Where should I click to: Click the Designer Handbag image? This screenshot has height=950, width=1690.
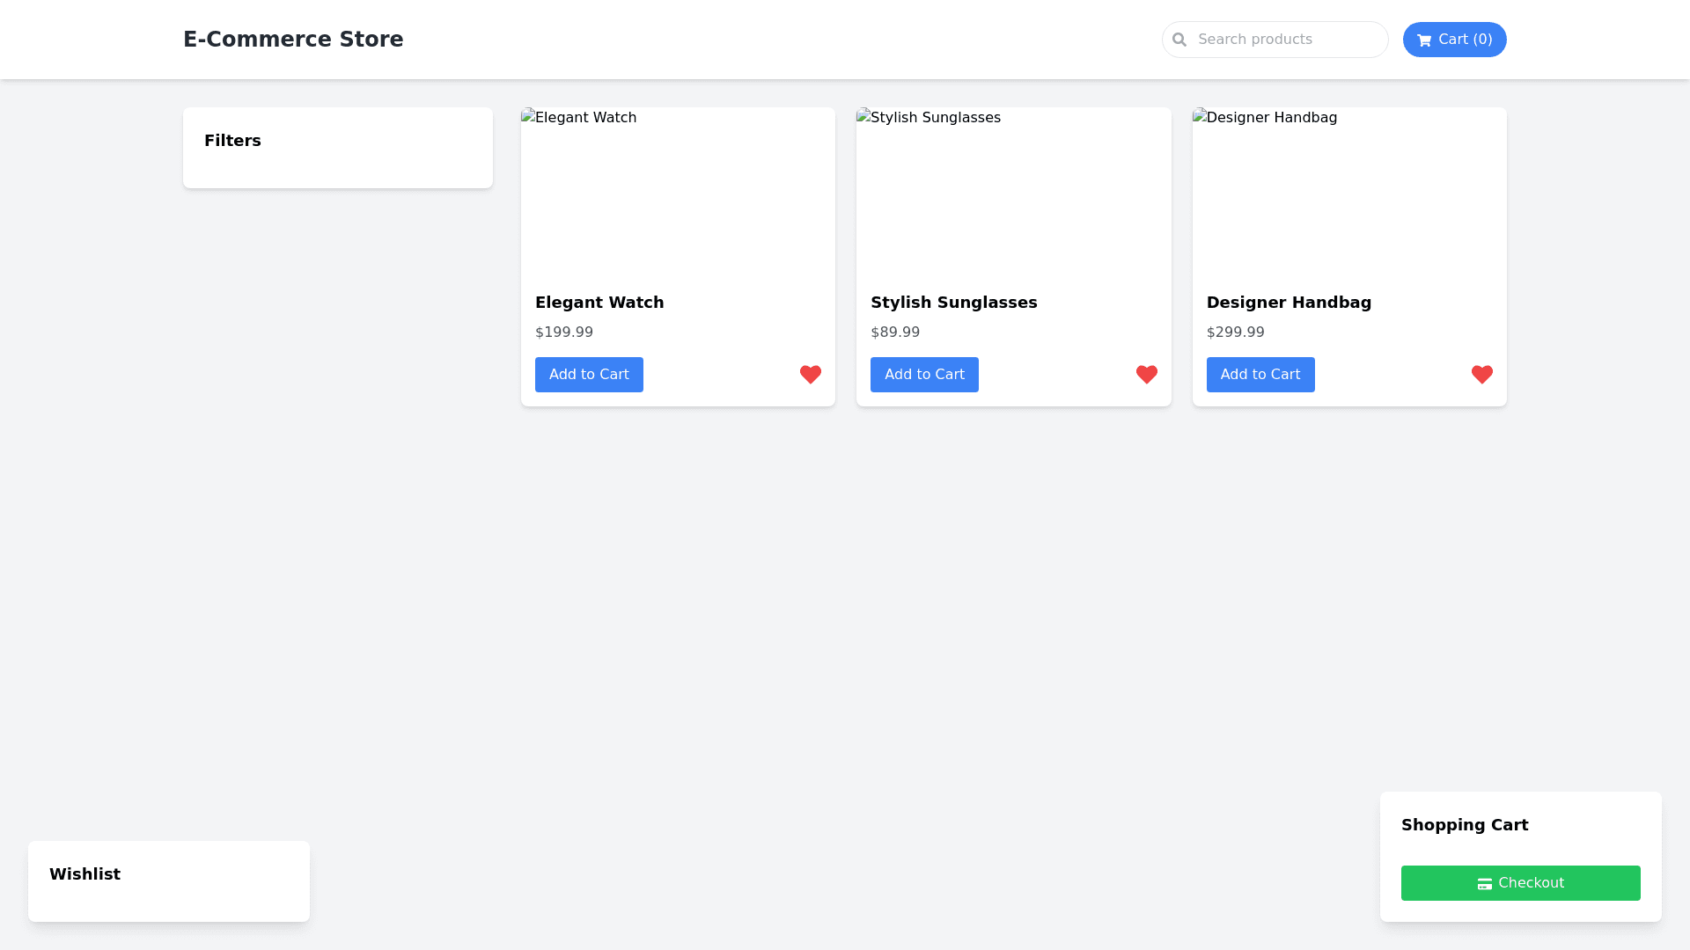coord(1348,192)
